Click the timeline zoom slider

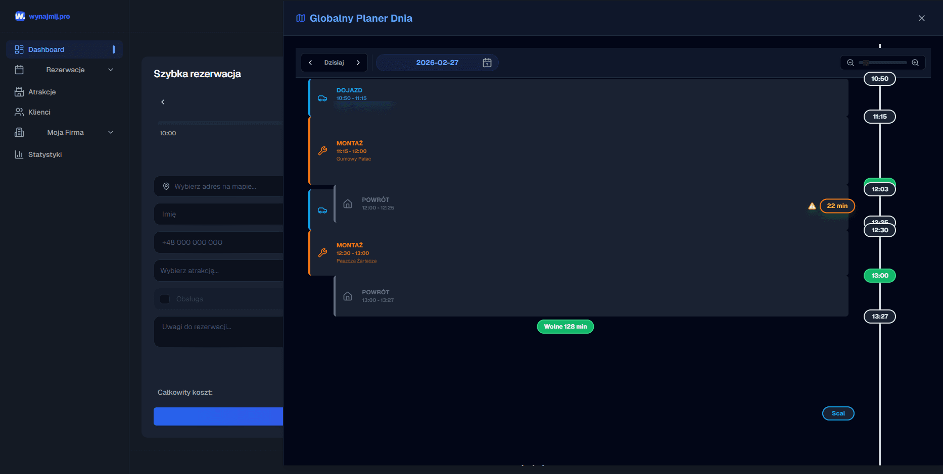882,63
